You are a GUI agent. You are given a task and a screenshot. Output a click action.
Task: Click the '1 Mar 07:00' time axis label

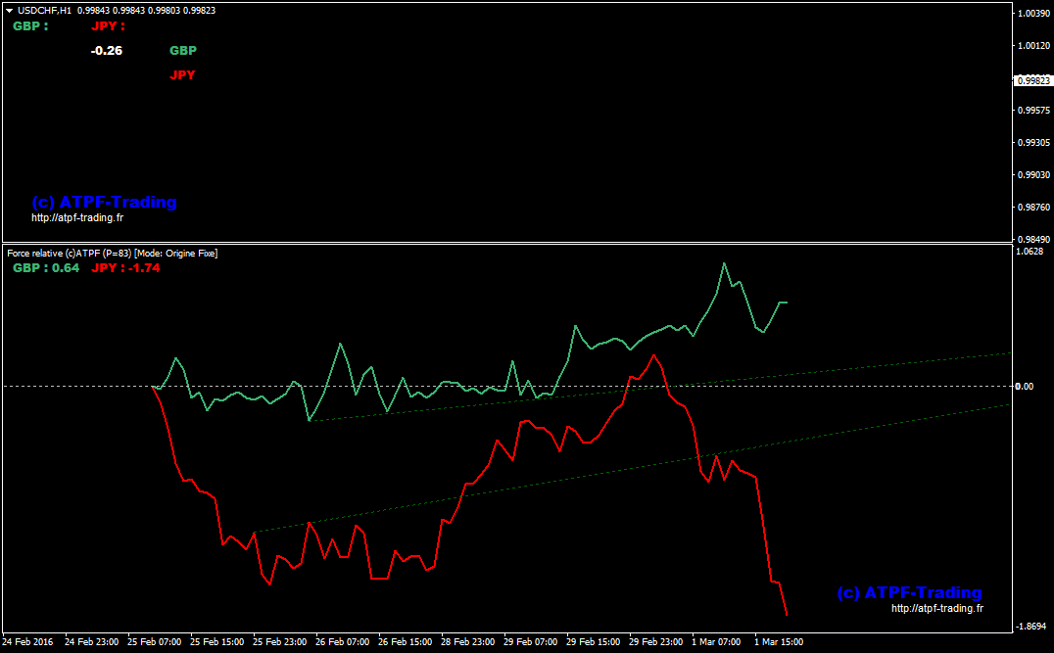coord(716,641)
